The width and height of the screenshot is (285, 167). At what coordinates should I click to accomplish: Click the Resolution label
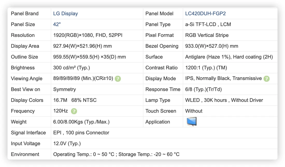(x=23, y=35)
